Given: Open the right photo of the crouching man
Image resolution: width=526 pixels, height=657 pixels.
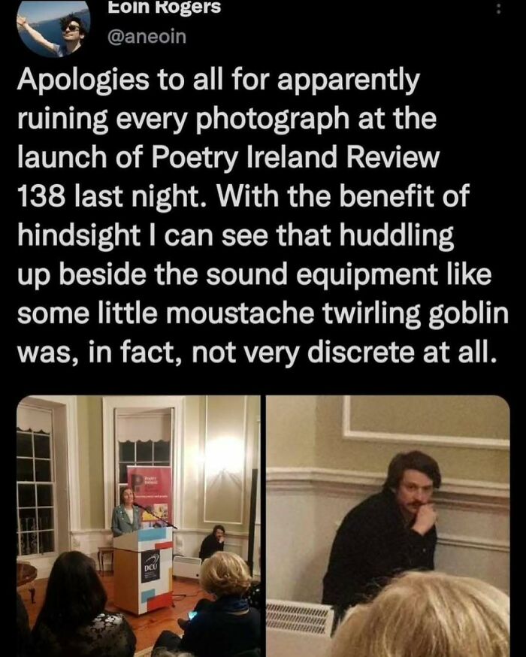Looking at the screenshot, I should pyautogui.click(x=388, y=526).
